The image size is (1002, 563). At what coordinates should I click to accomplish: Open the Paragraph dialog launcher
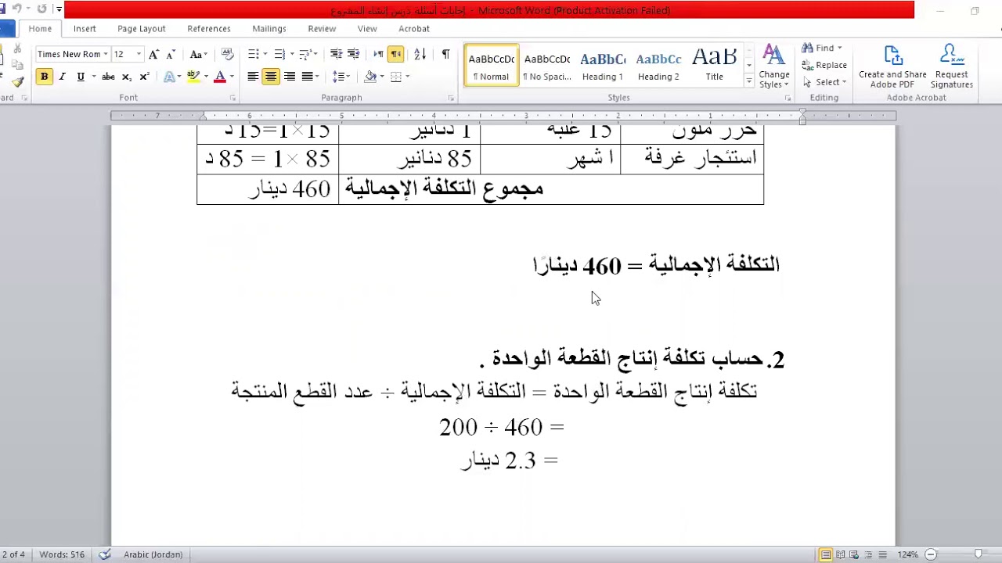point(451,99)
